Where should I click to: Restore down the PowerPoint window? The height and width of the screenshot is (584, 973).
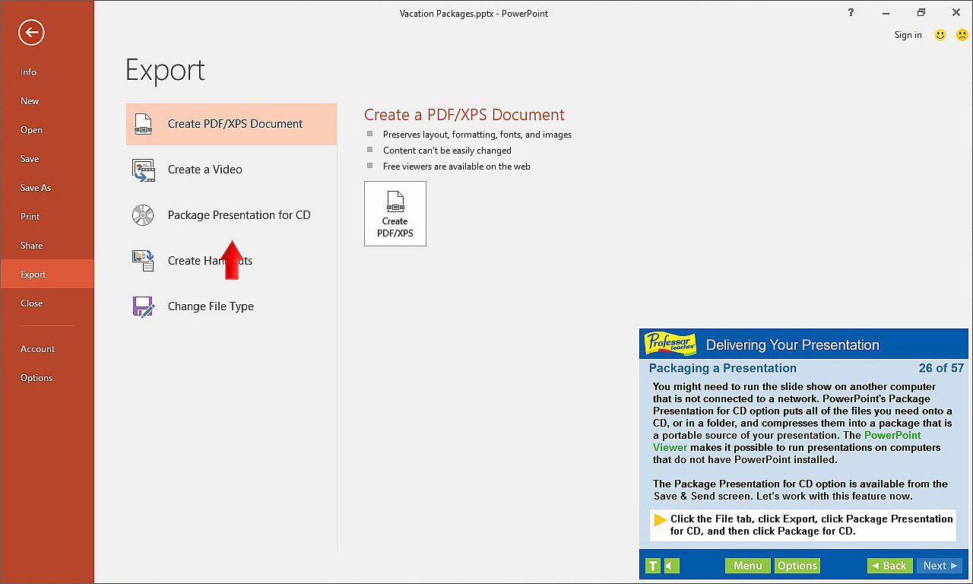click(921, 12)
